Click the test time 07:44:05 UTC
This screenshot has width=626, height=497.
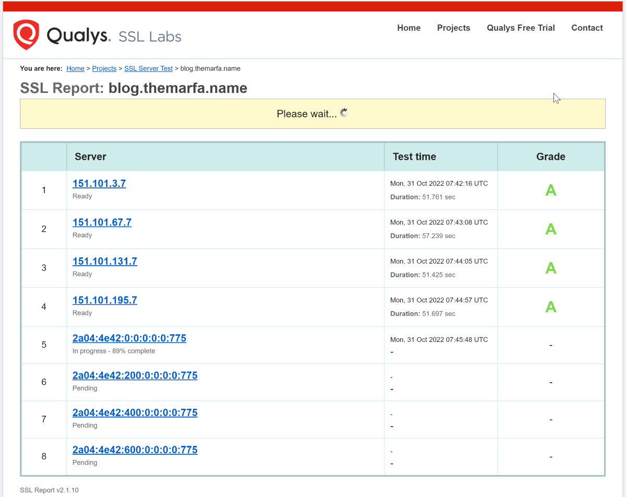coord(439,261)
